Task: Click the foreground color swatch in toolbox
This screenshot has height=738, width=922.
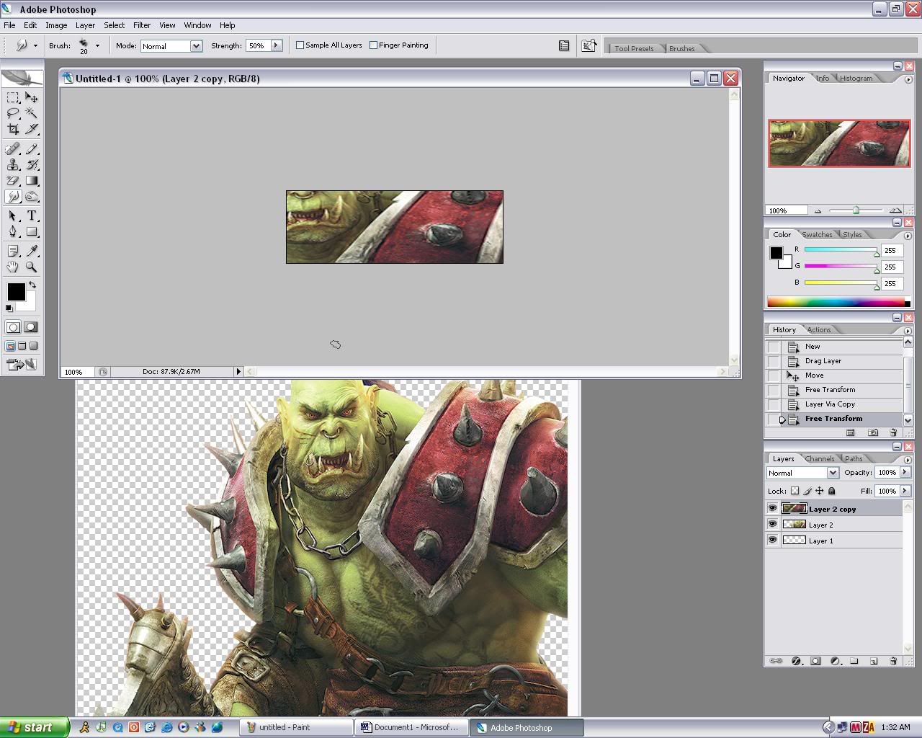Action: click(x=16, y=292)
